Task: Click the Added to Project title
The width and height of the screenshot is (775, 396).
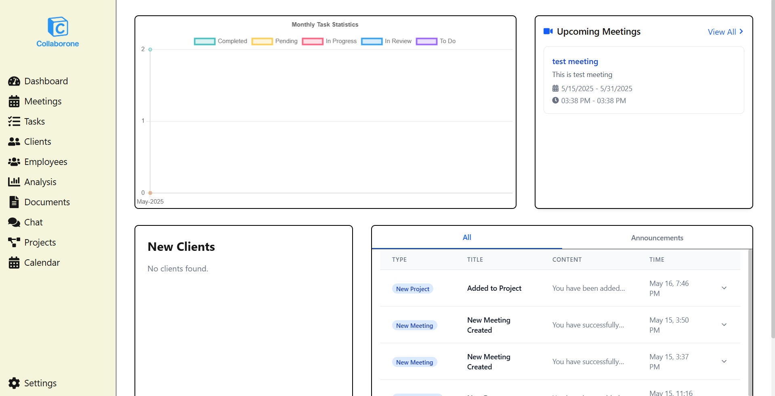Action: pyautogui.click(x=494, y=288)
